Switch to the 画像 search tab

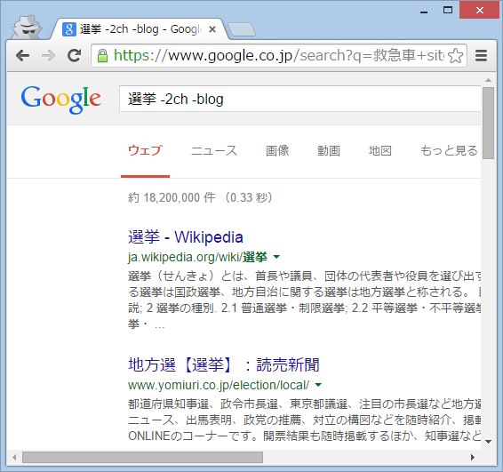point(277,150)
